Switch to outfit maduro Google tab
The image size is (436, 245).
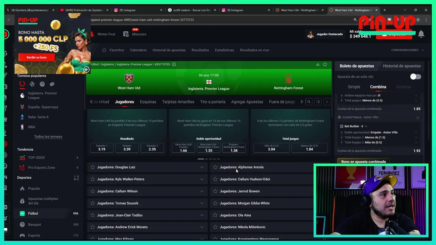(x=192, y=10)
